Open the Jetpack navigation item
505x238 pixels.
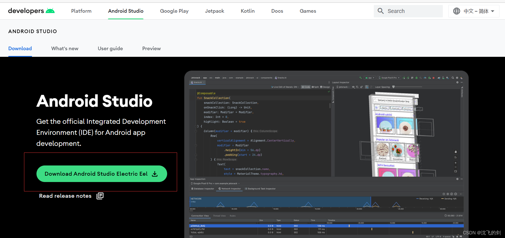215,11
